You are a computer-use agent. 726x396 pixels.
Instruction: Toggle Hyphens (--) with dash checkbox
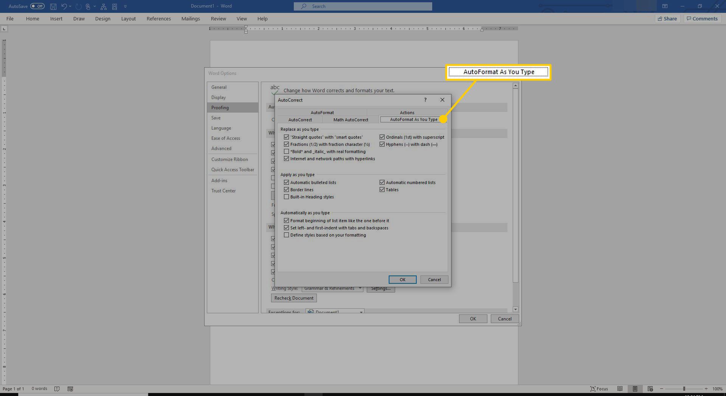click(x=382, y=144)
